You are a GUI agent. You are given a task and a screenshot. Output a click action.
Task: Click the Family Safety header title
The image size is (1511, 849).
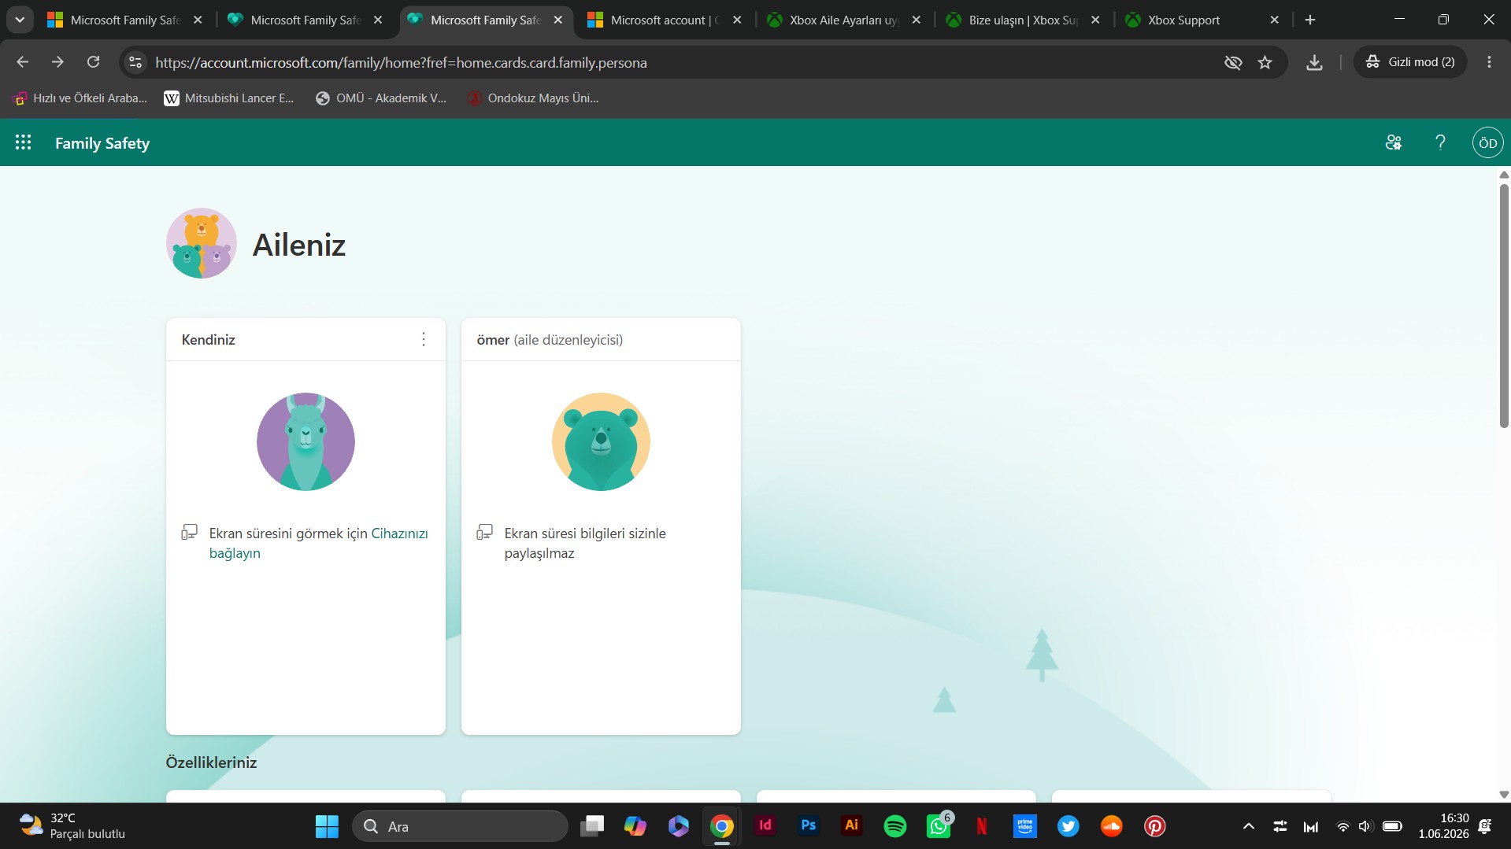[x=102, y=143]
